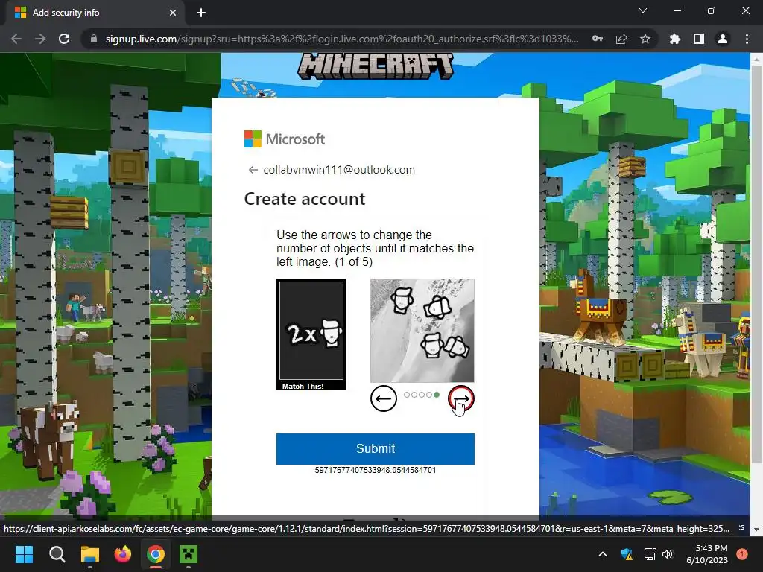The width and height of the screenshot is (763, 572).
Task: Show hidden system tray icons
Action: pos(602,554)
